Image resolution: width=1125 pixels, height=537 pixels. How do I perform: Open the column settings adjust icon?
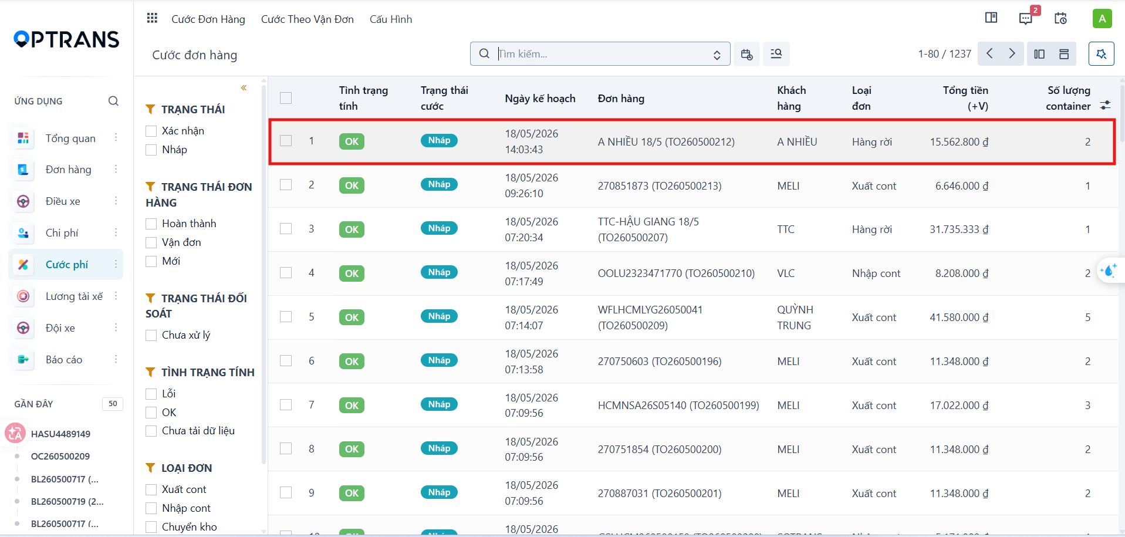tap(1105, 105)
